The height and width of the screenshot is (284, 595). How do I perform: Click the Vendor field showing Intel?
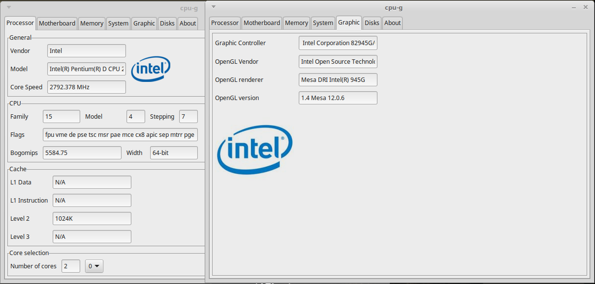tap(87, 51)
